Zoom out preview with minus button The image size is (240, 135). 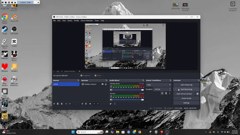point(54,71)
